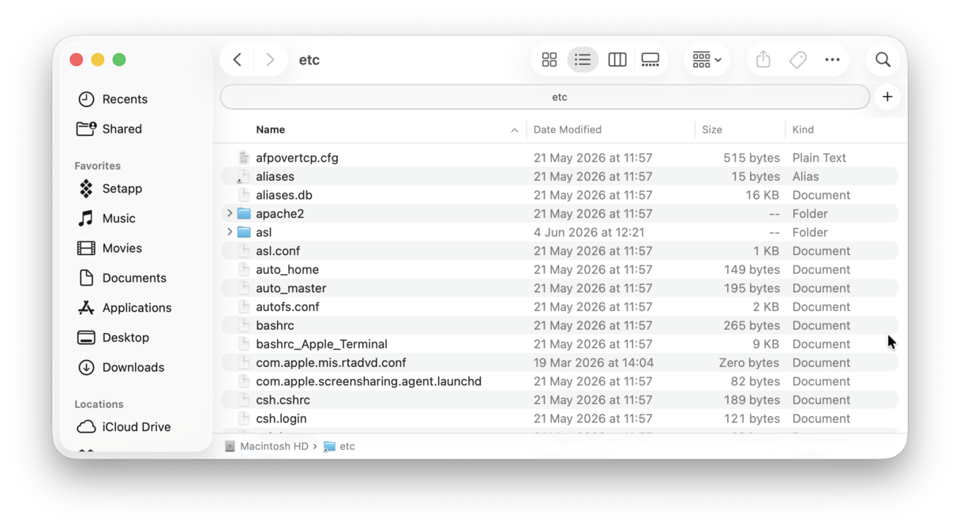
Task: Select the com.apple.mis.rtadvd.conf file
Action: click(560, 363)
